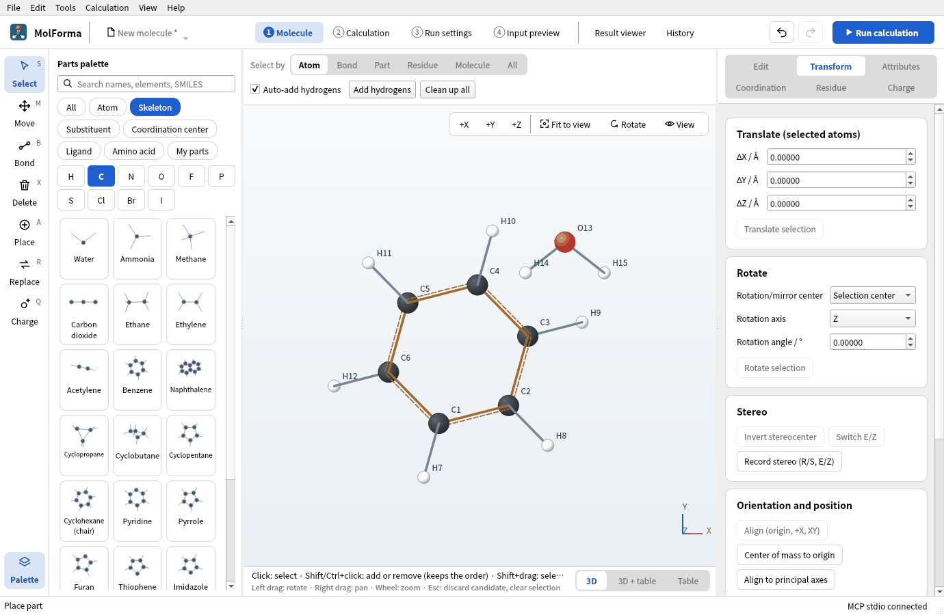Choose element N in palette

tap(131, 176)
